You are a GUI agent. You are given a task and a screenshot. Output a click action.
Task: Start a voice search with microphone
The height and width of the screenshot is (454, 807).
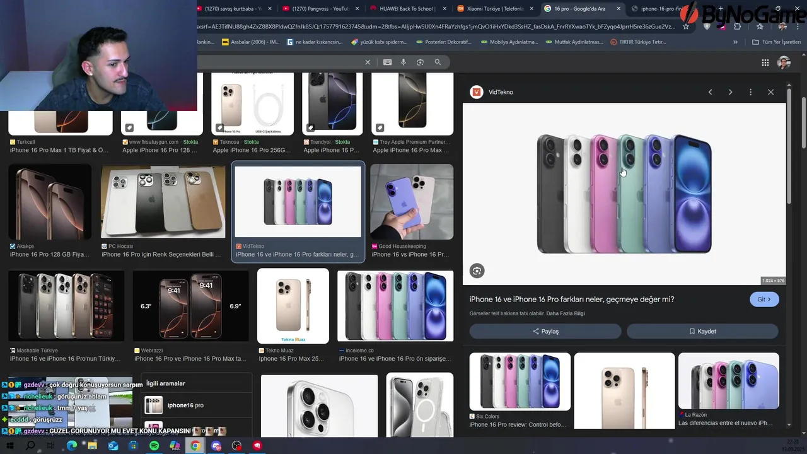(x=403, y=62)
